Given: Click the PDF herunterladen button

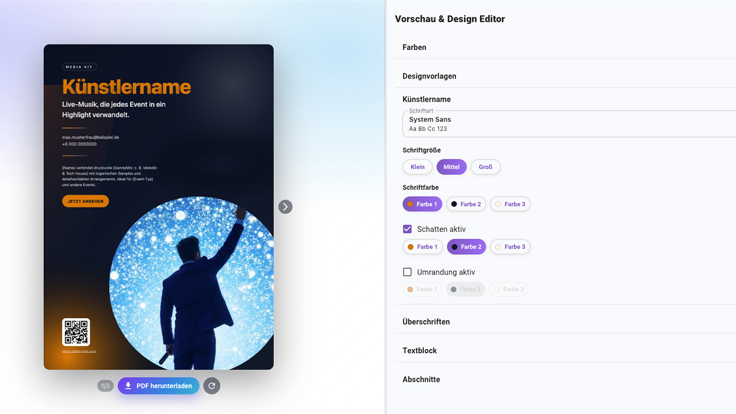Looking at the screenshot, I should pos(159,386).
